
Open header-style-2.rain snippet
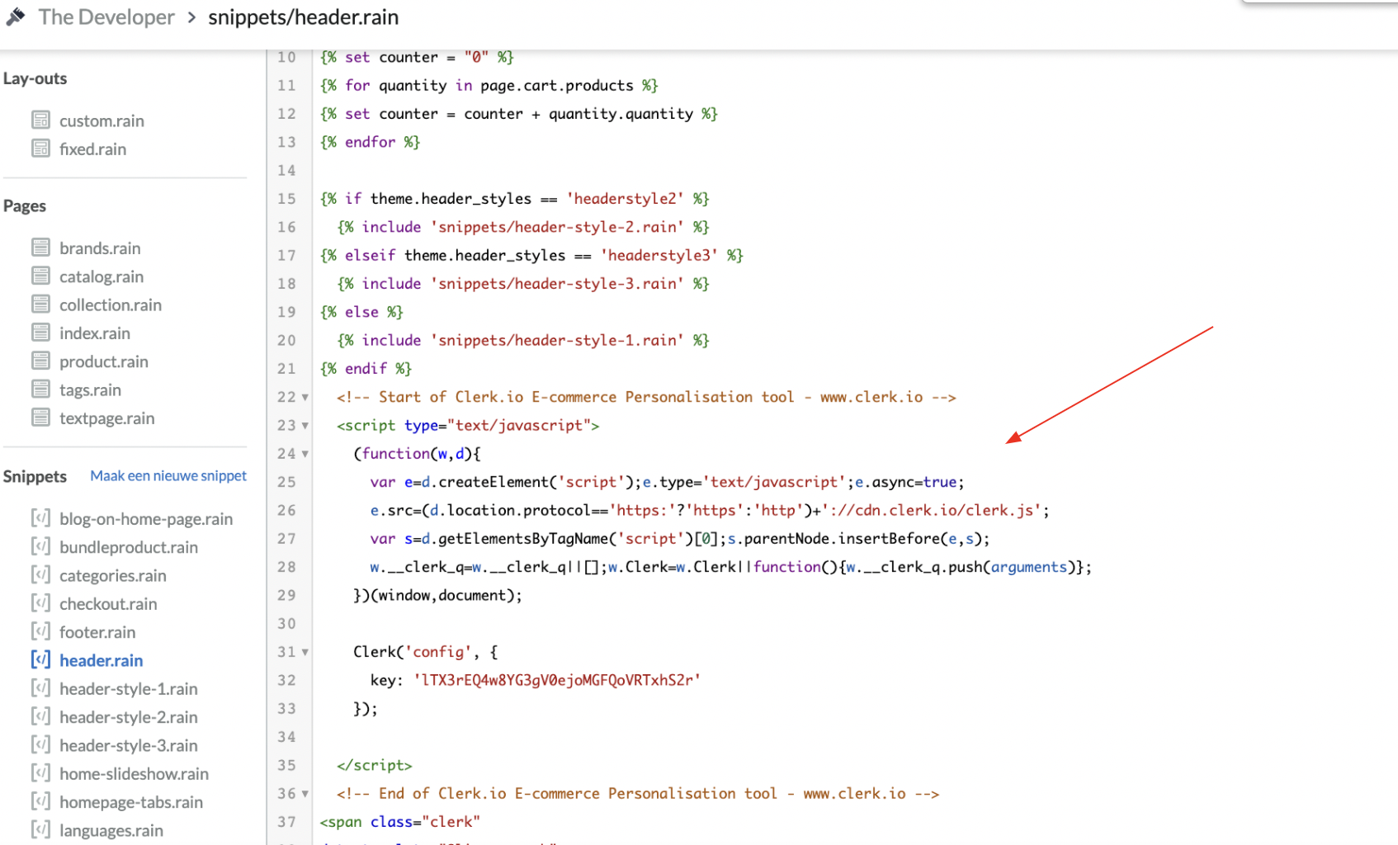pyautogui.click(x=129, y=717)
